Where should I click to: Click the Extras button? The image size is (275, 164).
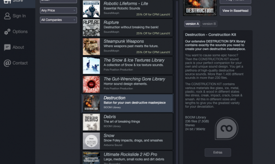(x=218, y=153)
